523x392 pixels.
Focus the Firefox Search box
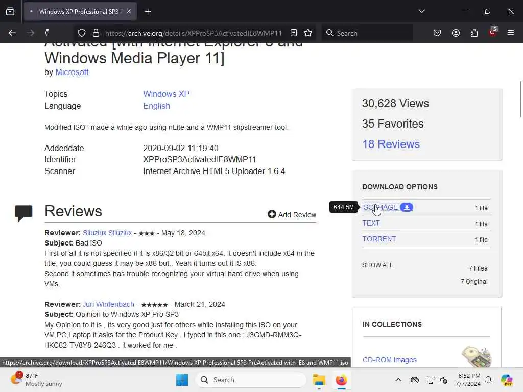367,33
